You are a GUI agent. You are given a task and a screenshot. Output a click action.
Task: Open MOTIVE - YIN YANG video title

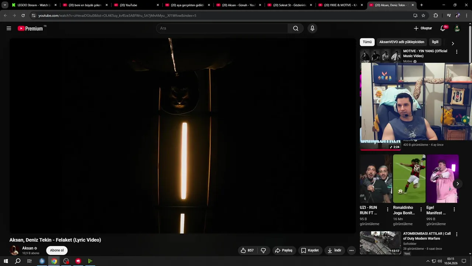[425, 54]
